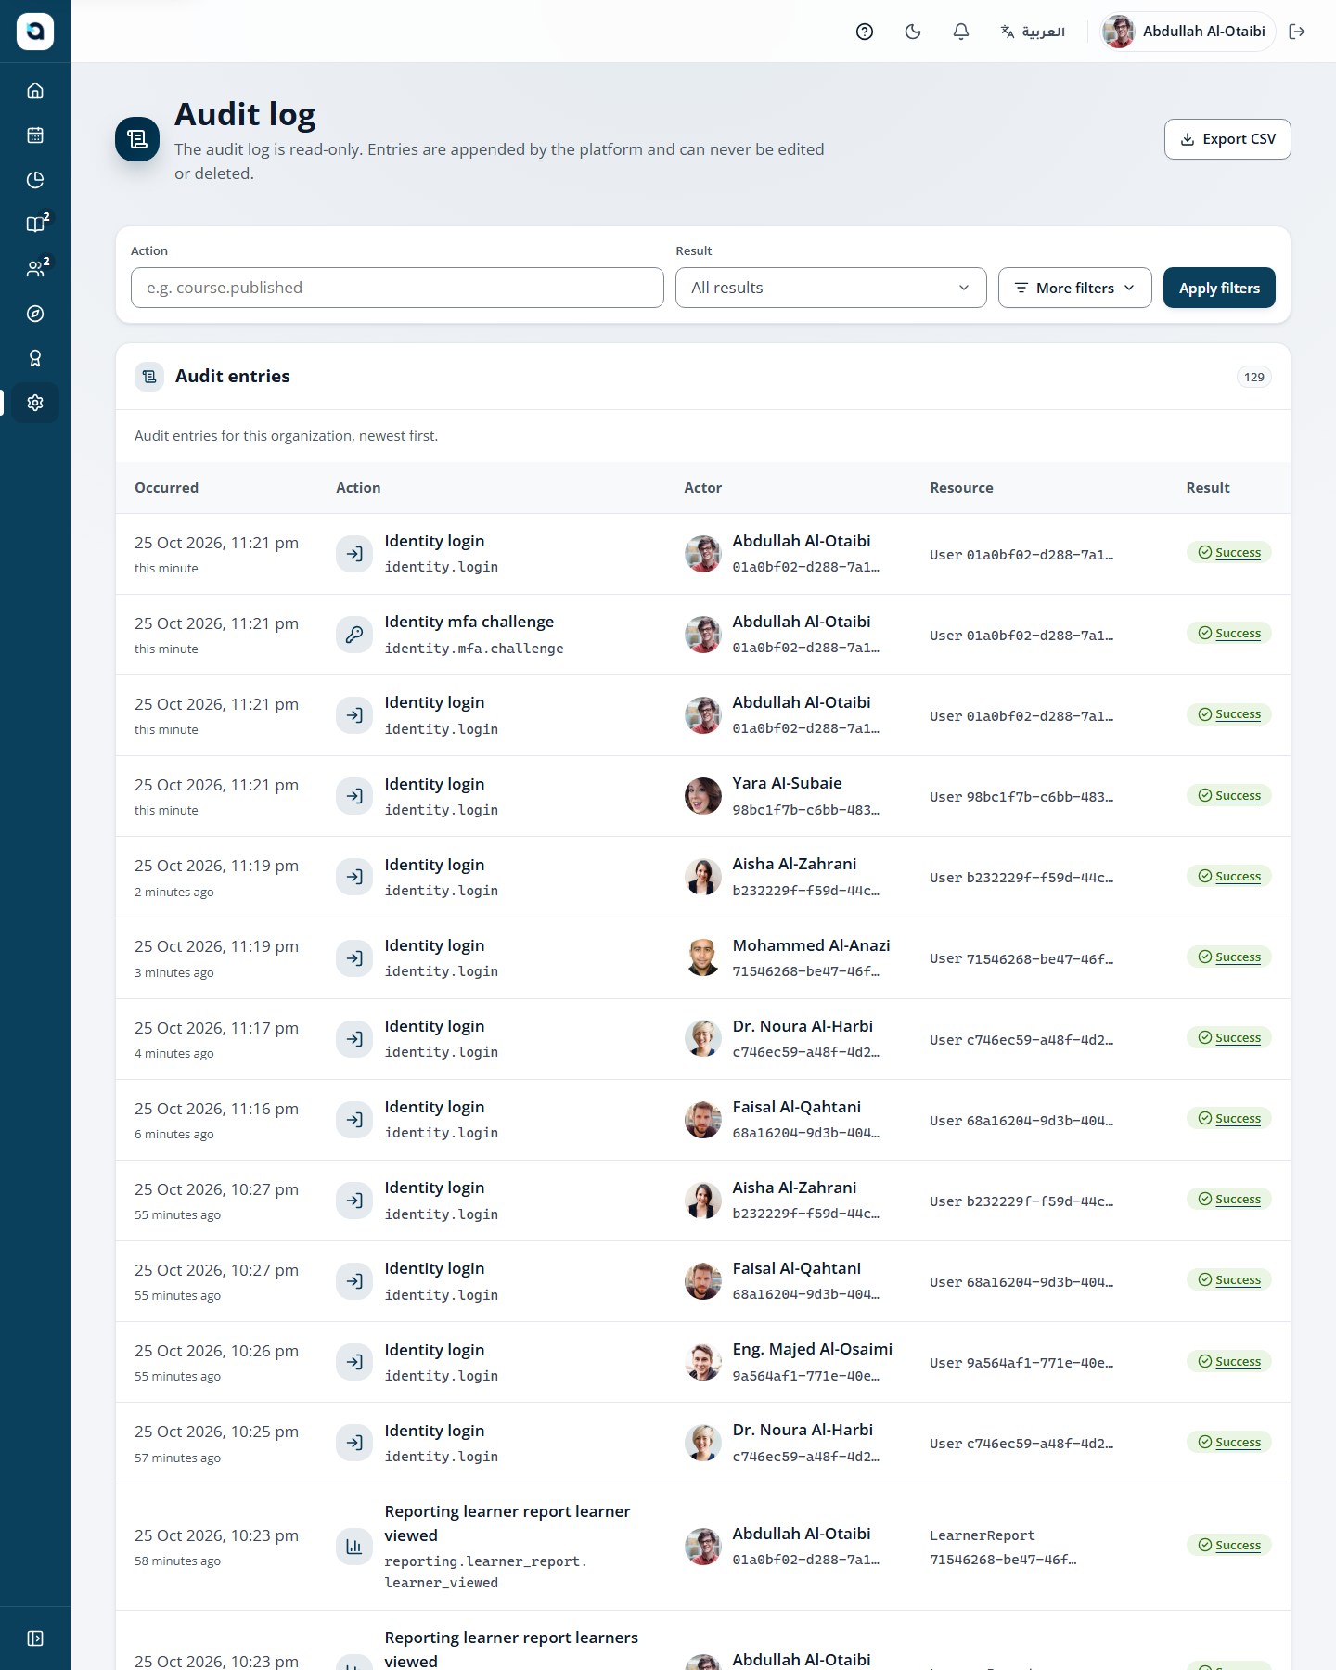
Task: Open the compass explore sidebar icon
Action: [x=35, y=314]
